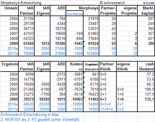Select the 'Konsolidierung' header cell

pos(75,14)
